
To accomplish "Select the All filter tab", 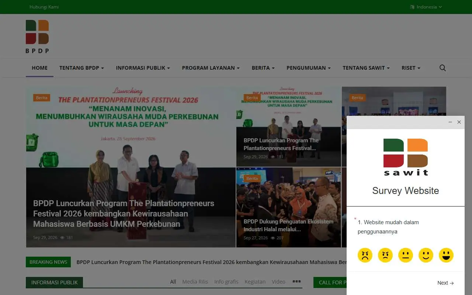I will pyautogui.click(x=173, y=282).
